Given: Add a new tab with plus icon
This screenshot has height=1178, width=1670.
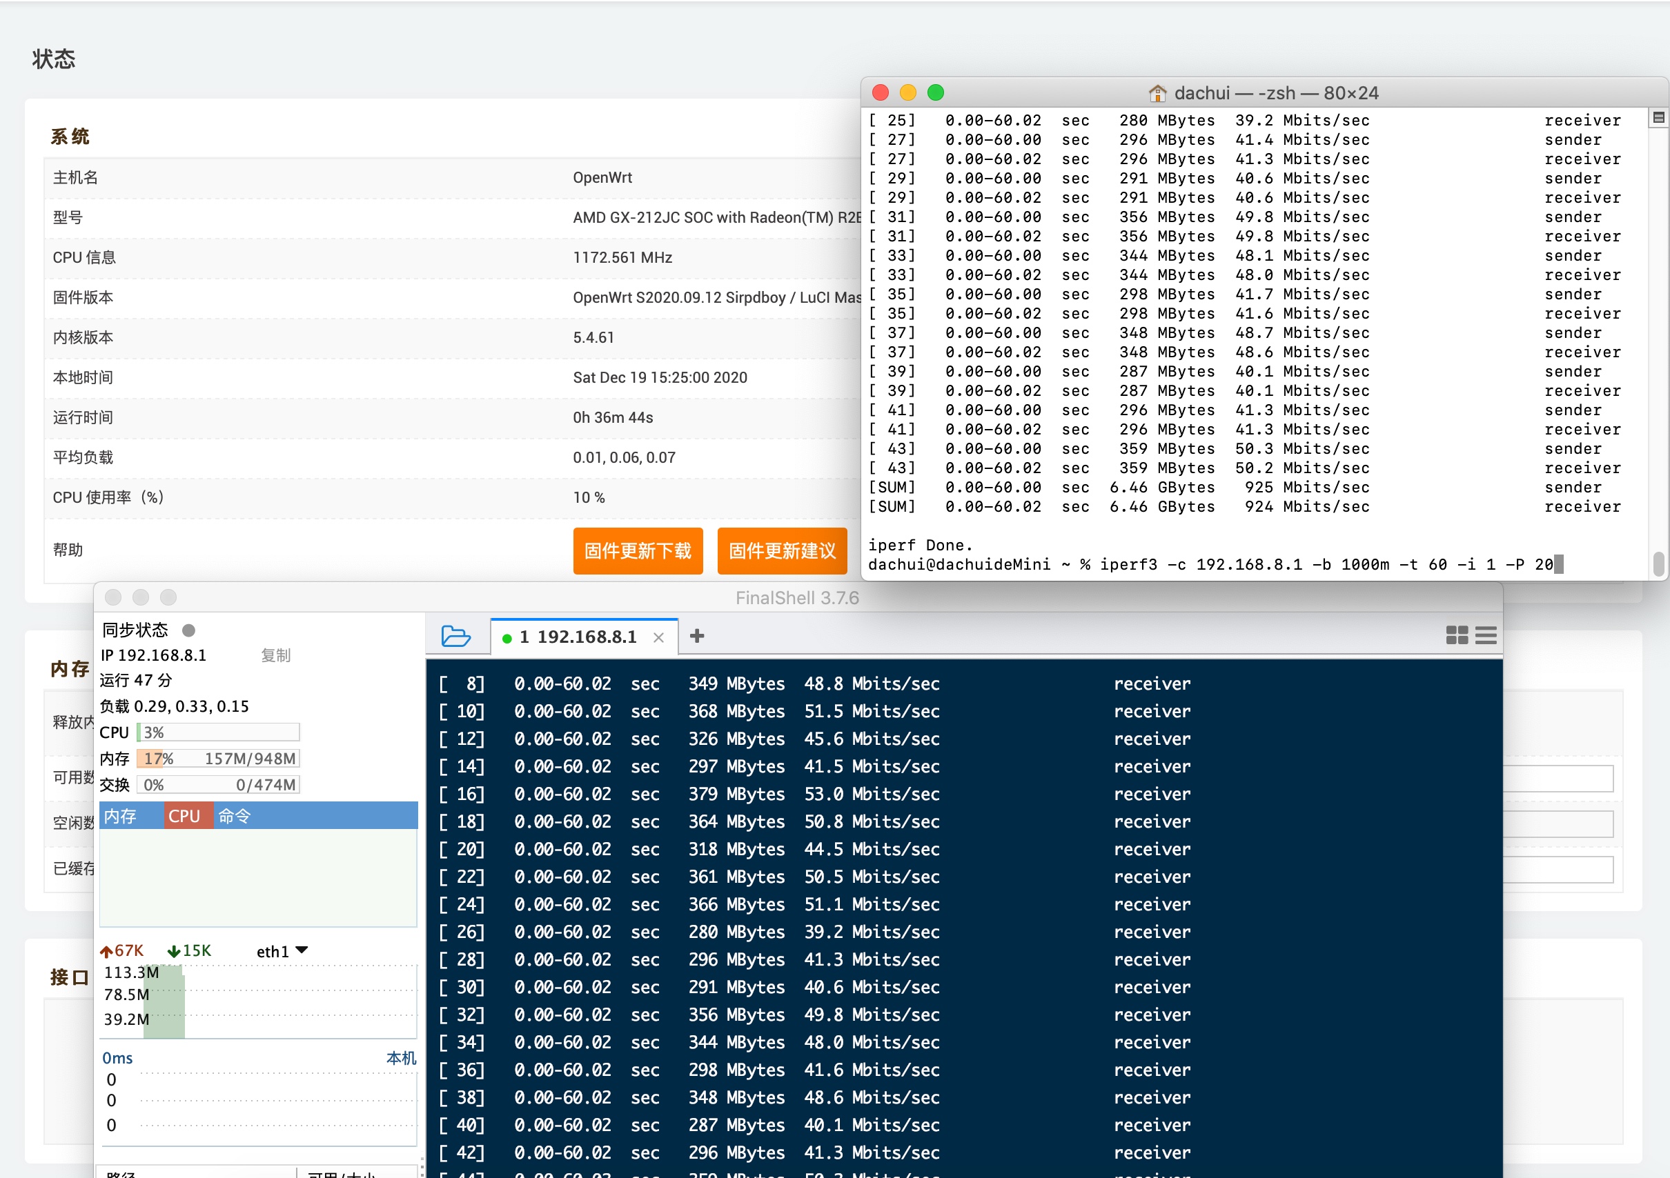Looking at the screenshot, I should (697, 637).
